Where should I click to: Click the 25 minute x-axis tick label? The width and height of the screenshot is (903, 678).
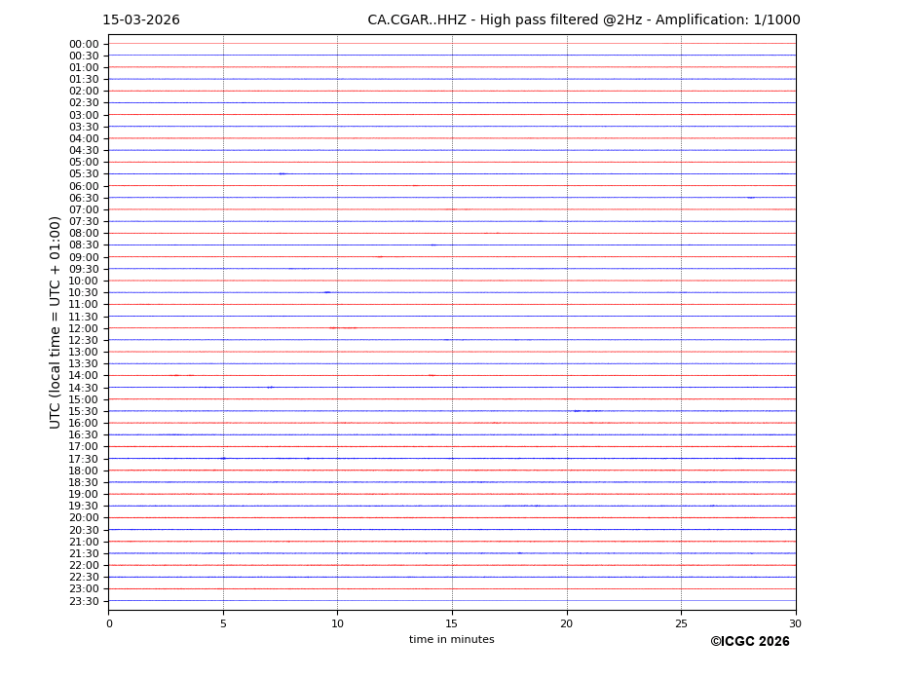681,623
